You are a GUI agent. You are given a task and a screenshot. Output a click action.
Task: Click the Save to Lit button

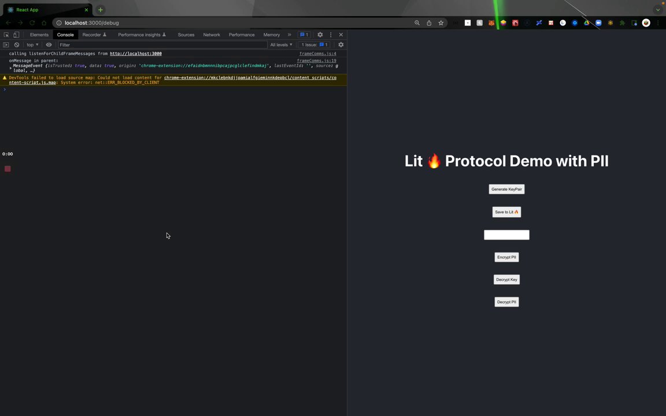(x=506, y=212)
